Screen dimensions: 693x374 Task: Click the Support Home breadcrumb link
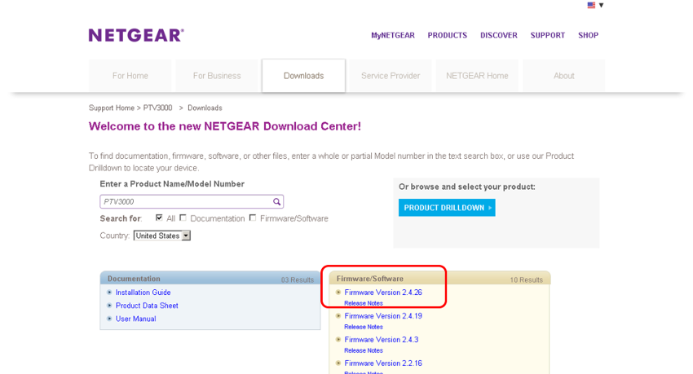(112, 108)
